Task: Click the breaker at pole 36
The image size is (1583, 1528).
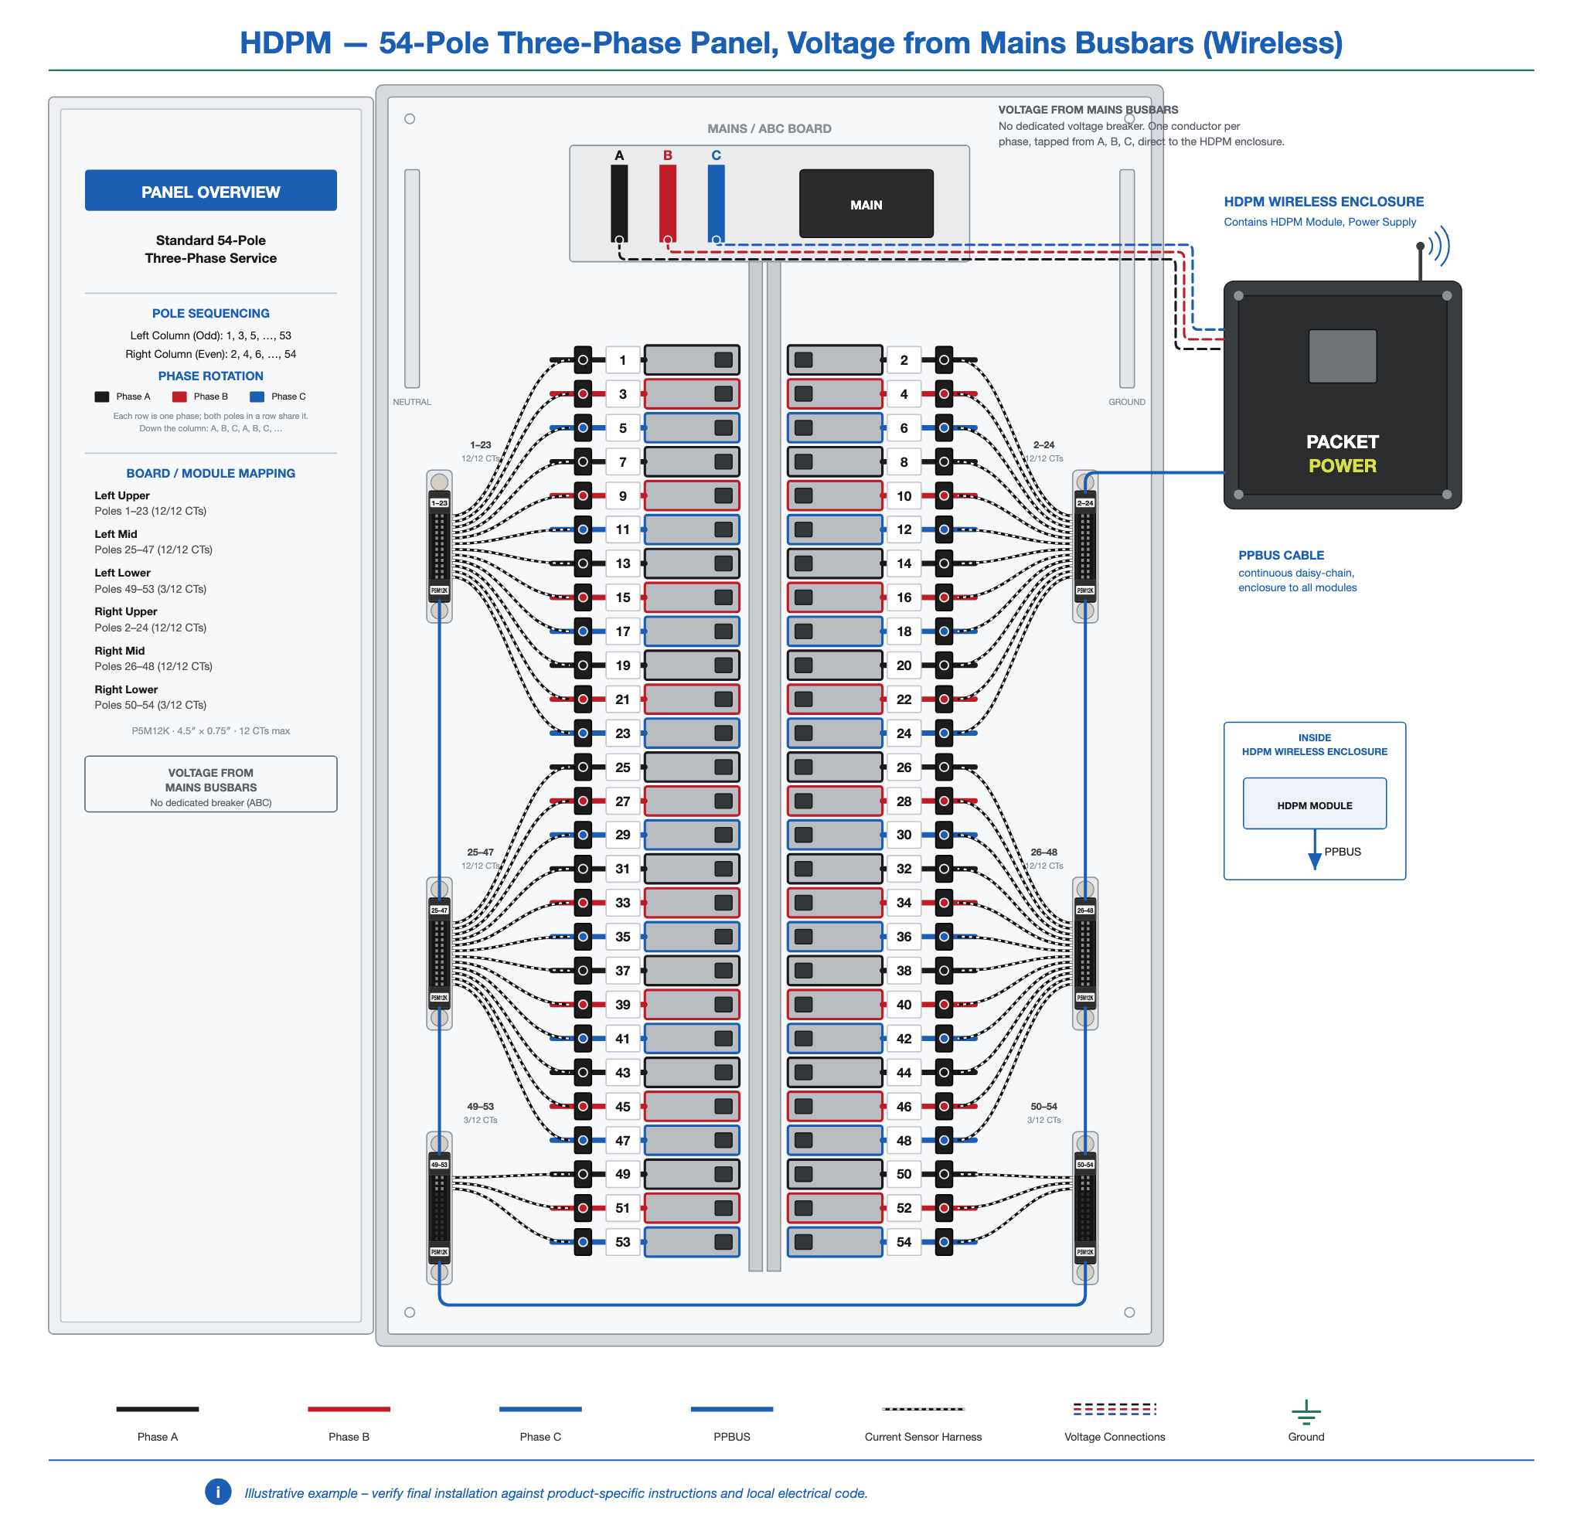Action: [835, 937]
